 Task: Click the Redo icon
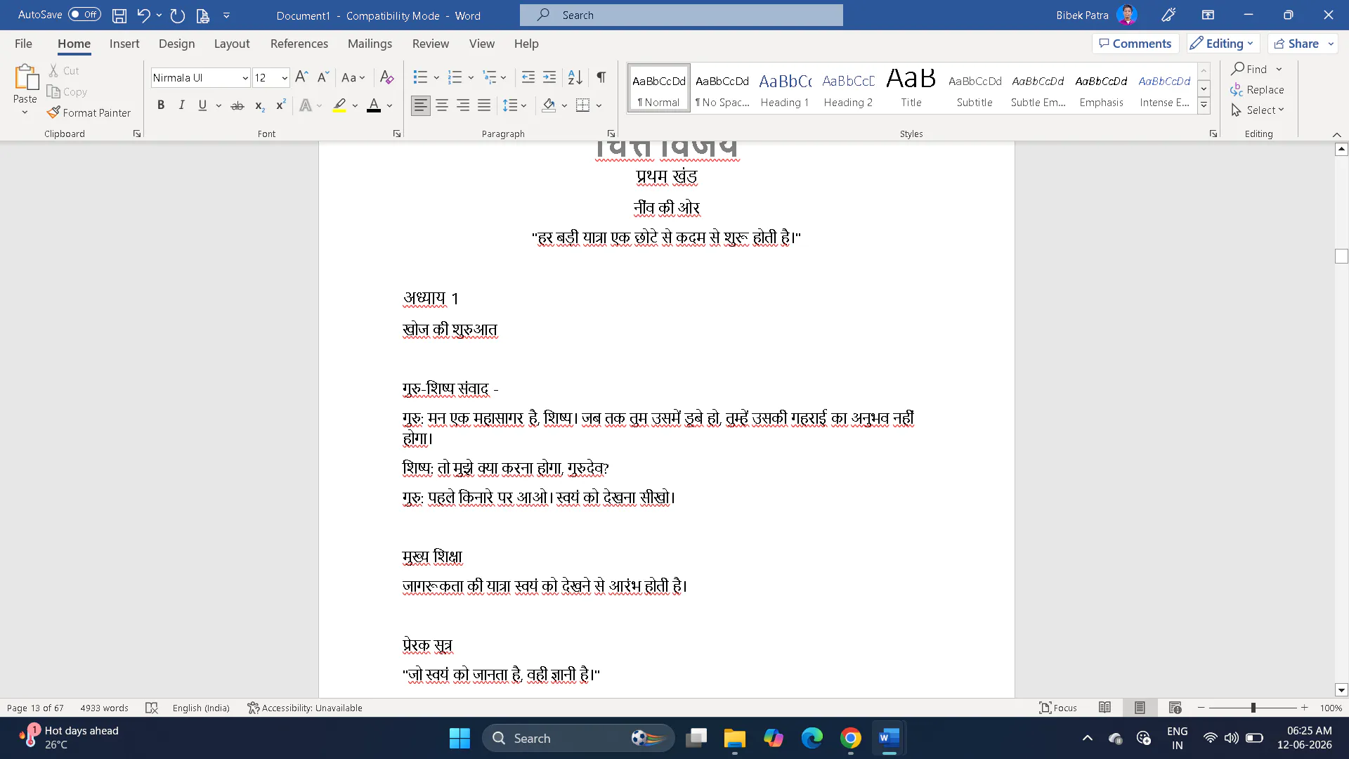click(x=178, y=15)
